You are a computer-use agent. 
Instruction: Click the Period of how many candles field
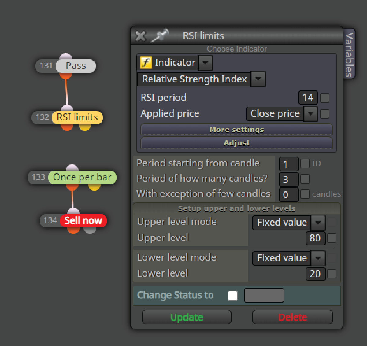tap(289, 179)
